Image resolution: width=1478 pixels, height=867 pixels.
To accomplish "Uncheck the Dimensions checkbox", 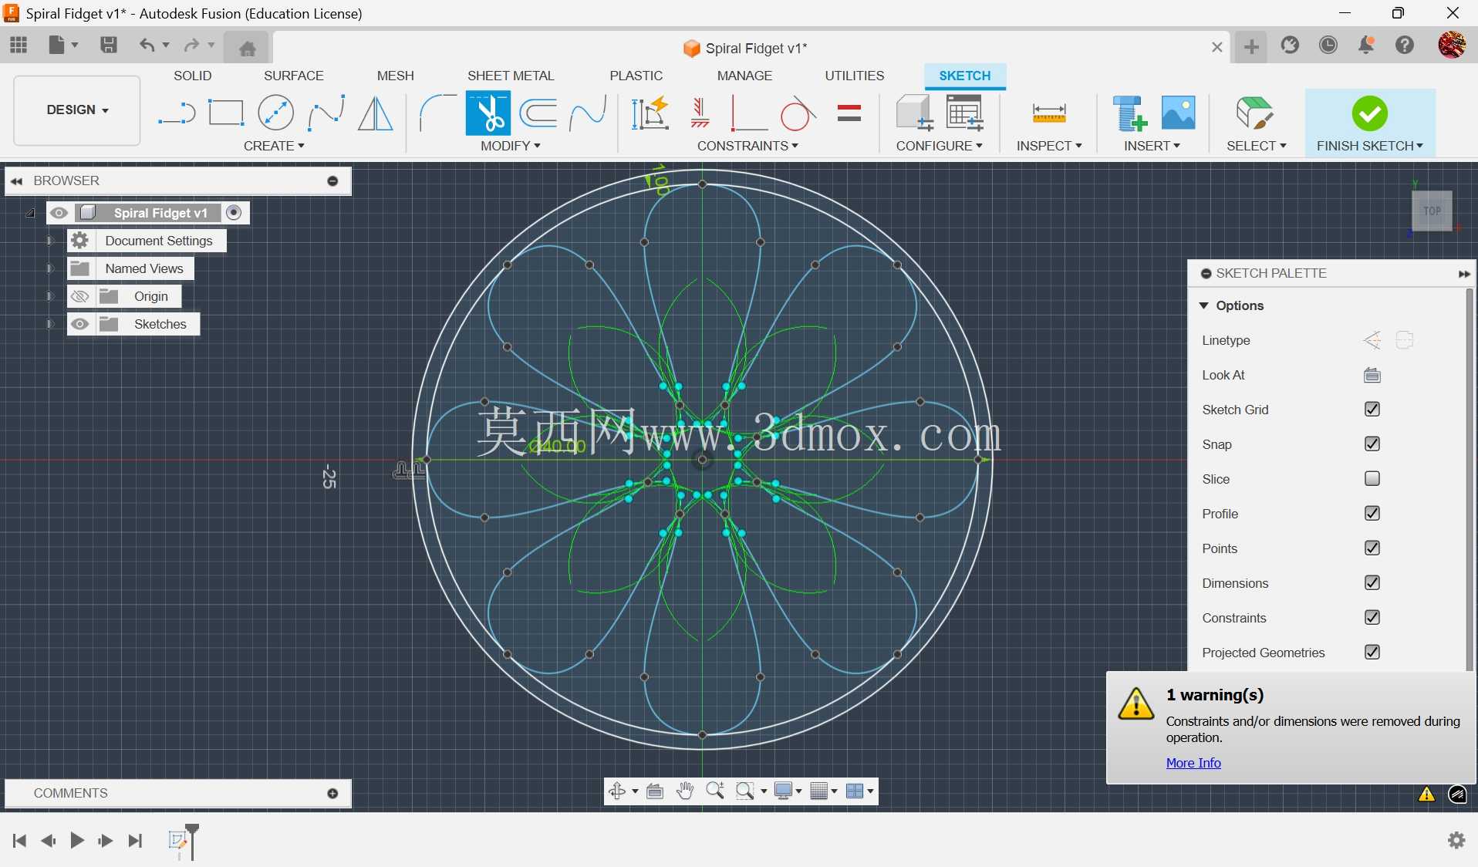I will 1372,583.
